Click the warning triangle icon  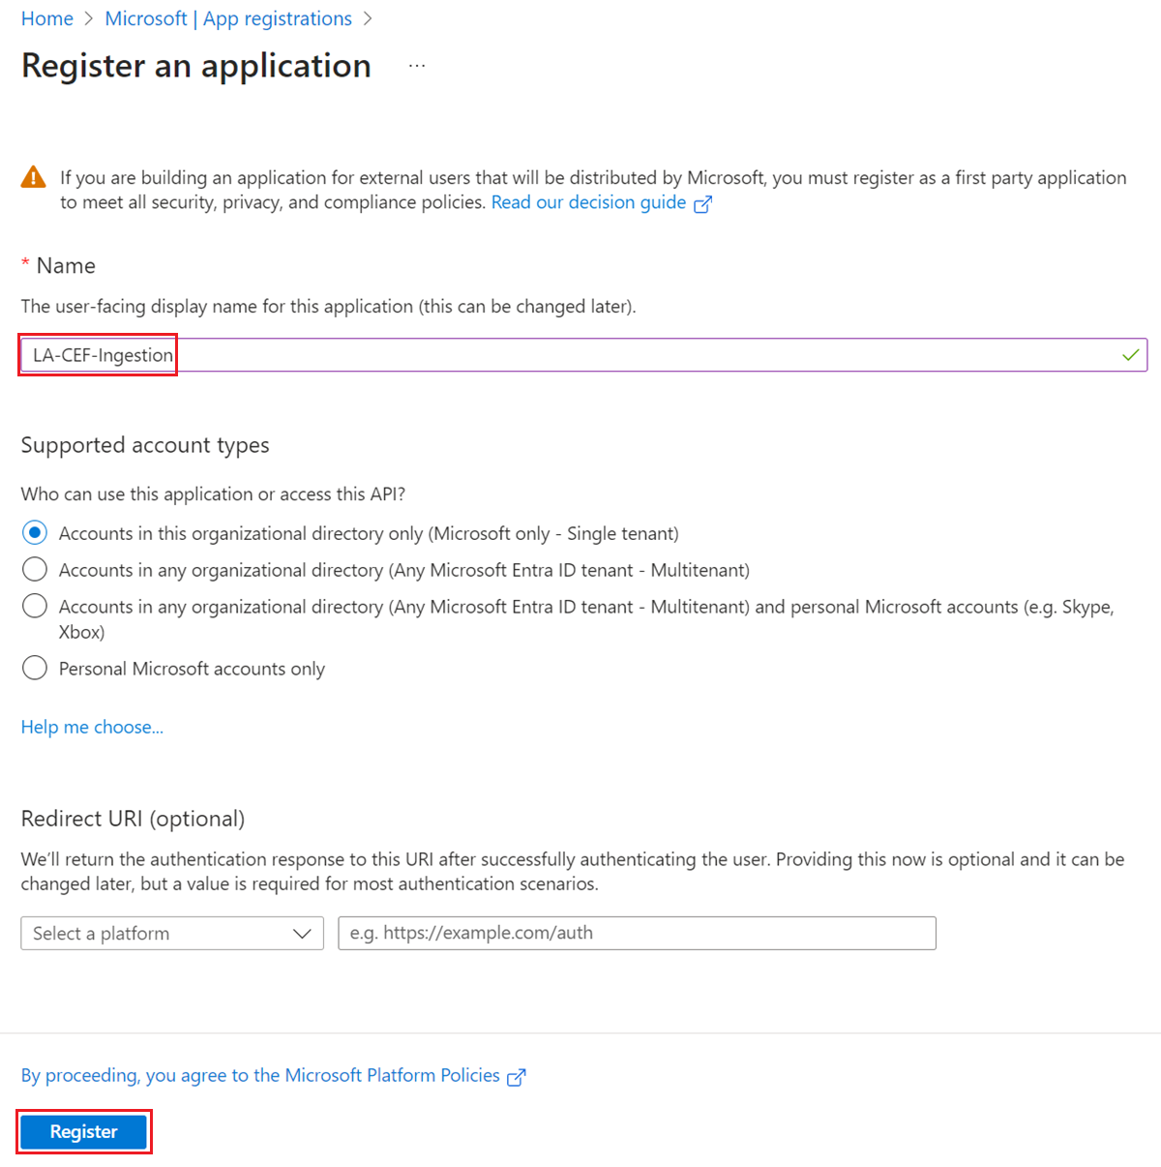[x=33, y=176]
